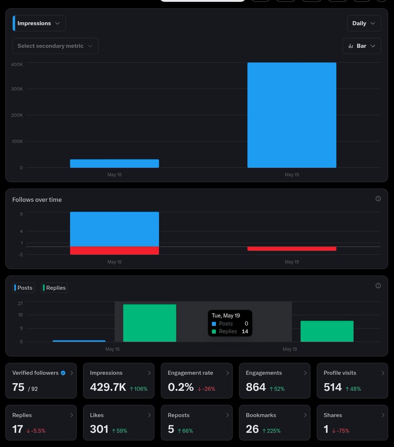Click chevron arrow on Shares card
Screen dimensions: 394x447
coord(383,415)
